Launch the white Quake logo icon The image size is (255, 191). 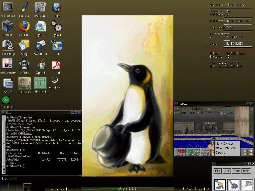click(x=54, y=81)
